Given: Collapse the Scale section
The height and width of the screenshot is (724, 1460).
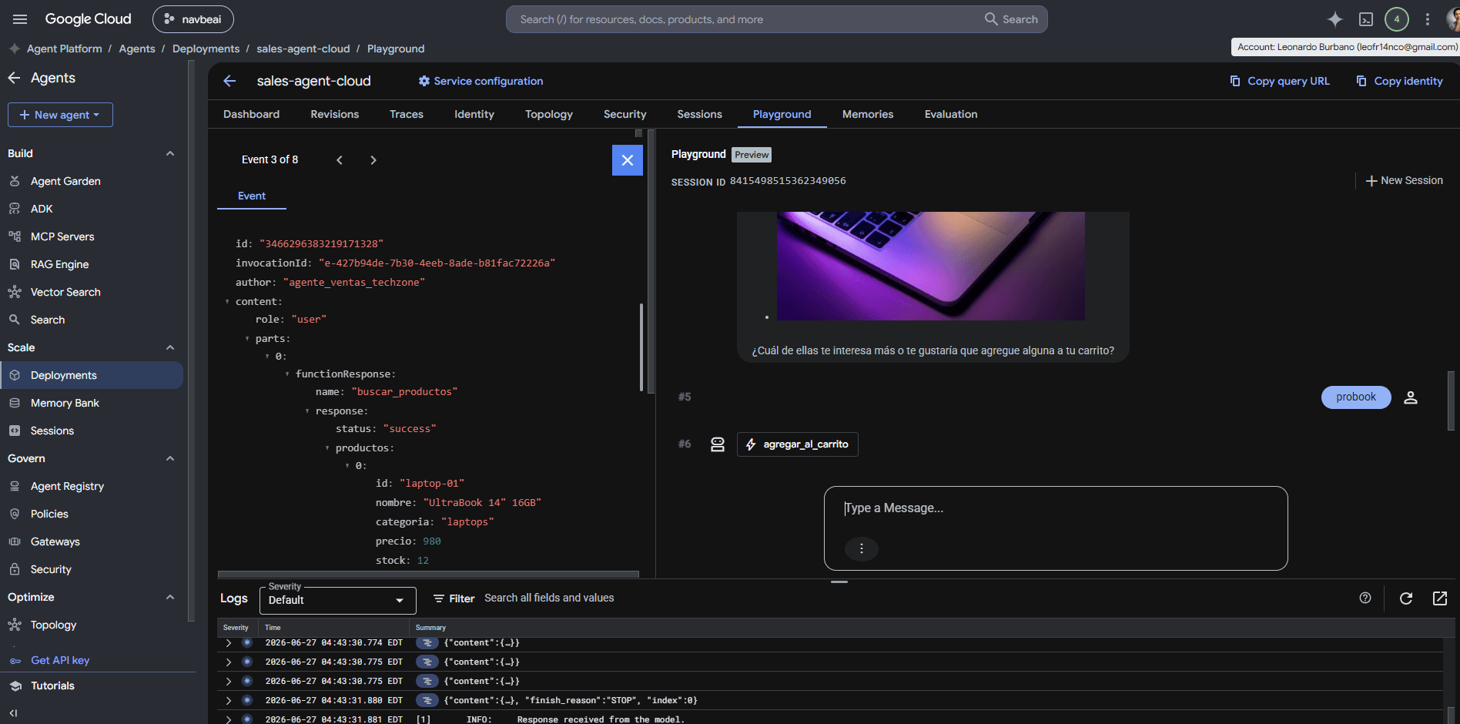Looking at the screenshot, I should click(x=170, y=347).
